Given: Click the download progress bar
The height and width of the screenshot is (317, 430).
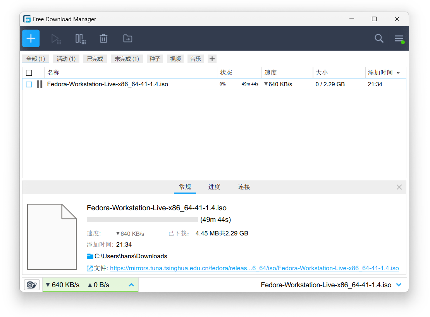Looking at the screenshot, I should click(x=143, y=219).
